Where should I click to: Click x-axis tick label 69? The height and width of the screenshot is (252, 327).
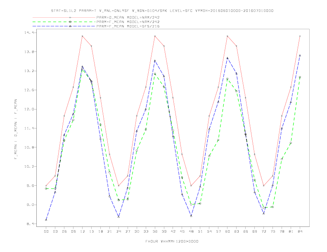(255, 231)
